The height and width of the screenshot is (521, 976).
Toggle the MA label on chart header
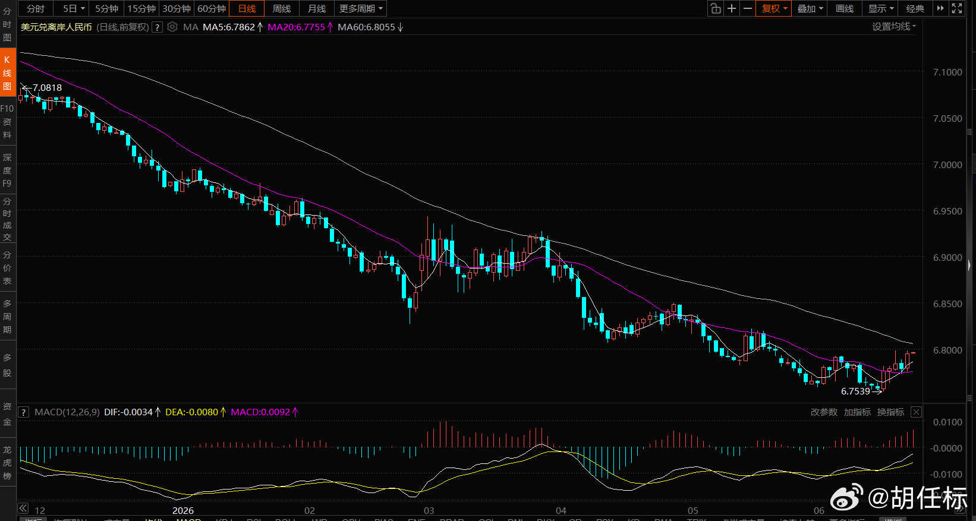(191, 27)
